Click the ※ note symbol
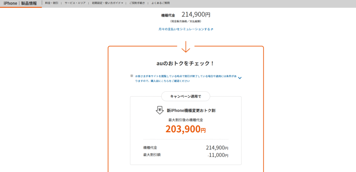This screenshot has height=172, width=356. point(132,76)
